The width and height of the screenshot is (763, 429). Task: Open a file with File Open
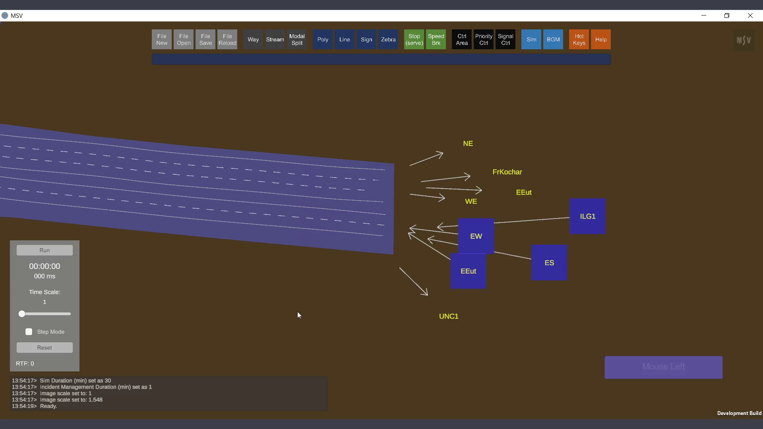(183, 39)
